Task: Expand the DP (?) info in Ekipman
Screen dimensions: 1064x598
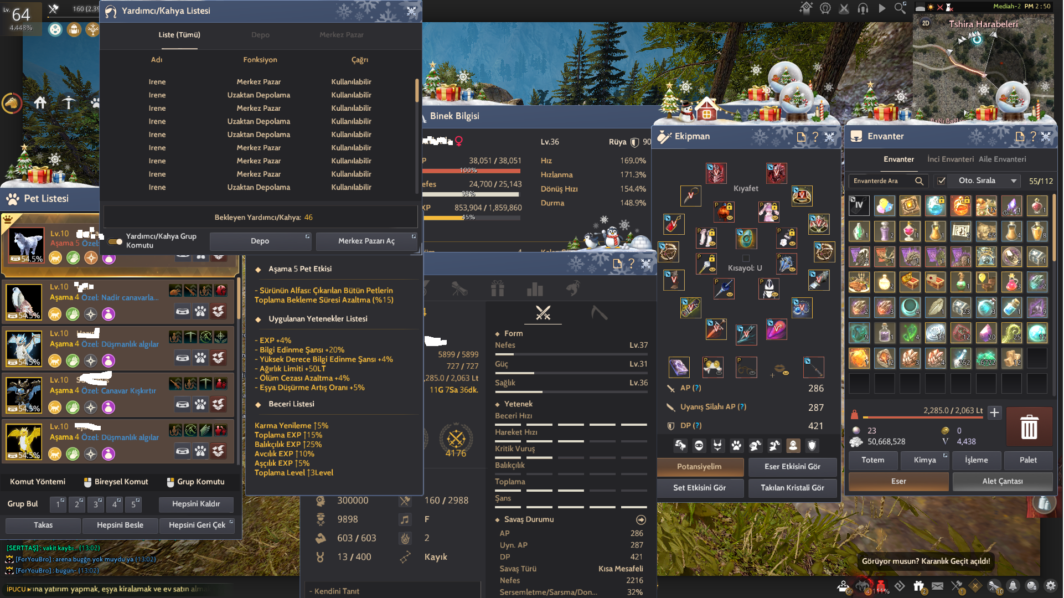Action: coord(696,426)
